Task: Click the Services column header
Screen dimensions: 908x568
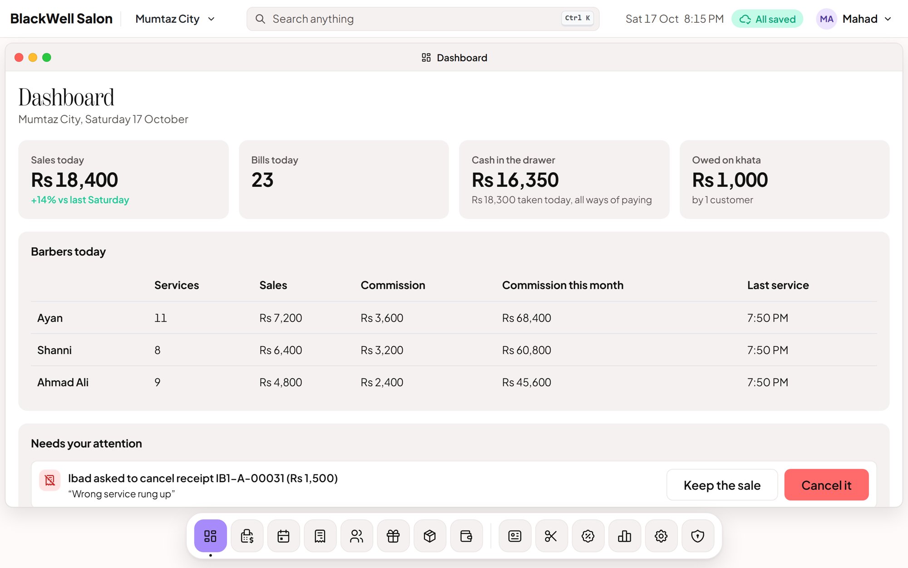Action: [x=177, y=285]
